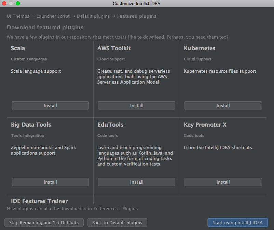
Task: Jump to Launcher Script step
Action: [53, 16]
